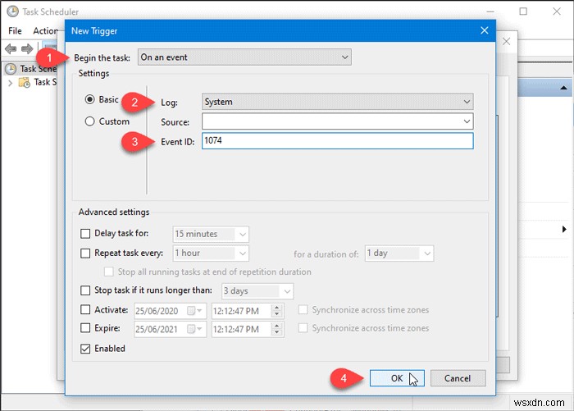
Task: Expand the Task Scheduler Library tree node
Action: click(x=10, y=83)
